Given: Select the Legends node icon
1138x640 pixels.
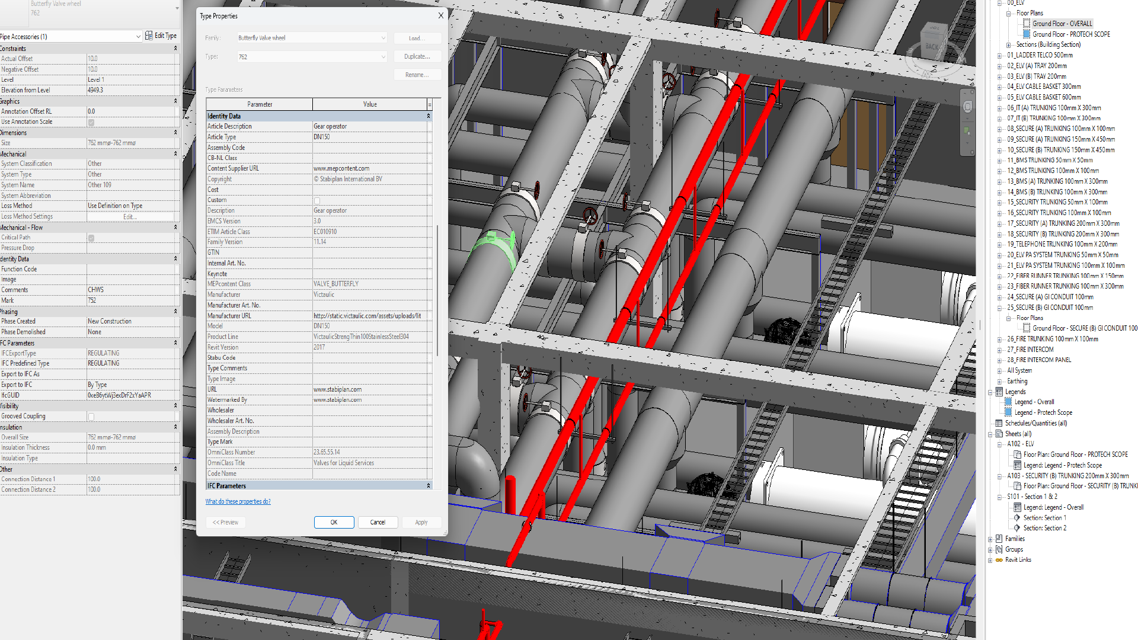Looking at the screenshot, I should [x=999, y=392].
